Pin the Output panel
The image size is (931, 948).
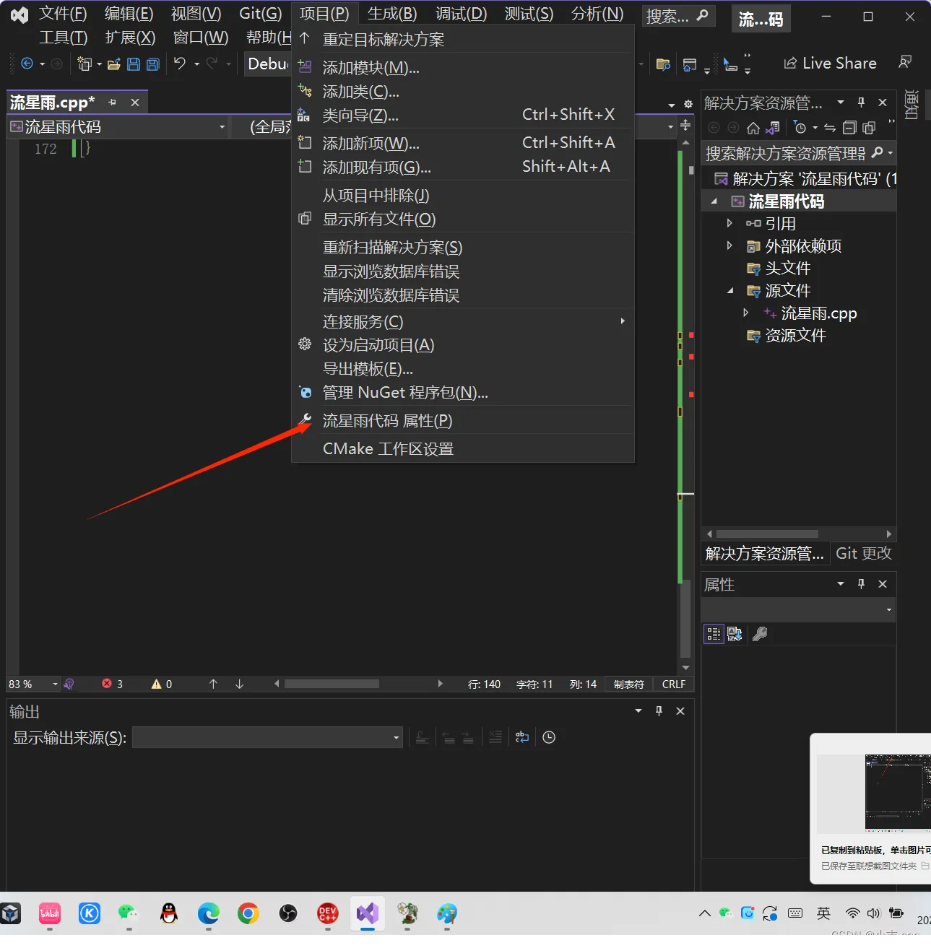pyautogui.click(x=659, y=711)
